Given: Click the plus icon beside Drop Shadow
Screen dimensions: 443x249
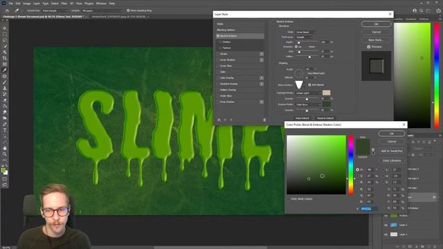Looking at the screenshot, I should [x=262, y=102].
